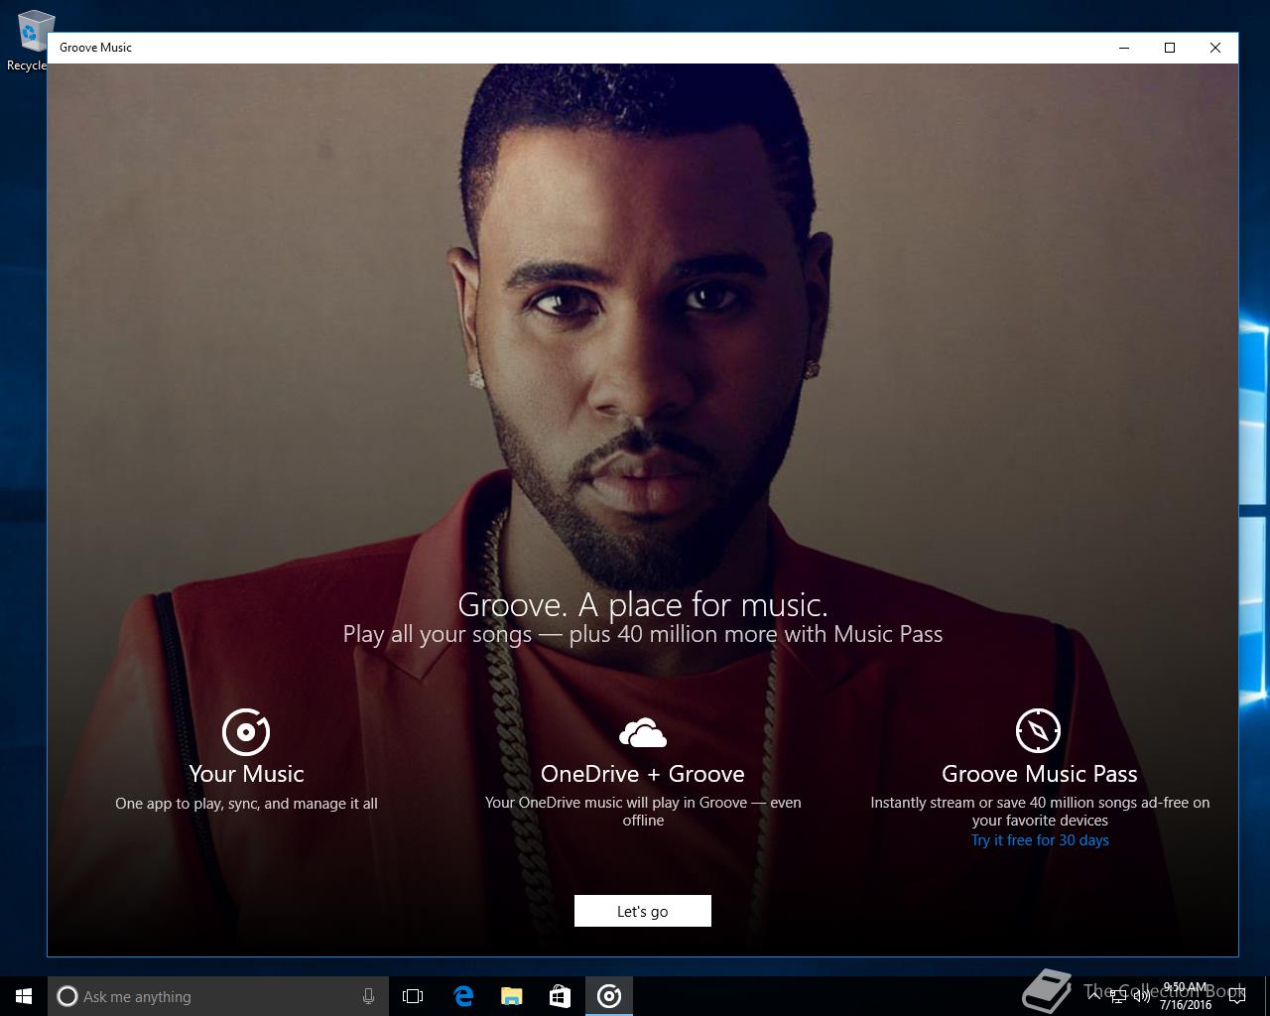Select the Groove Music Pass heading
Viewport: 1270px width, 1016px height.
1040,774
